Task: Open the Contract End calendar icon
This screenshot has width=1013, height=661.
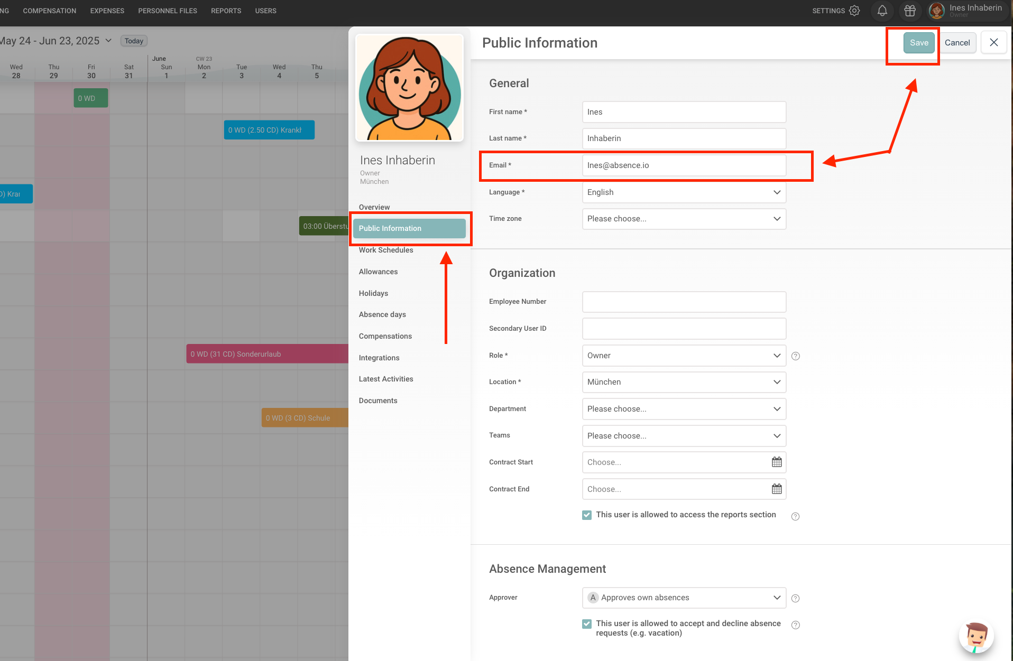Action: 777,489
